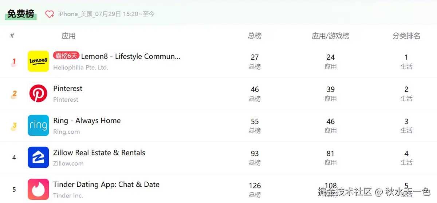Open Lemon8 - Lifestyle Community app link
Screen dimensions: 437x203
point(130,56)
